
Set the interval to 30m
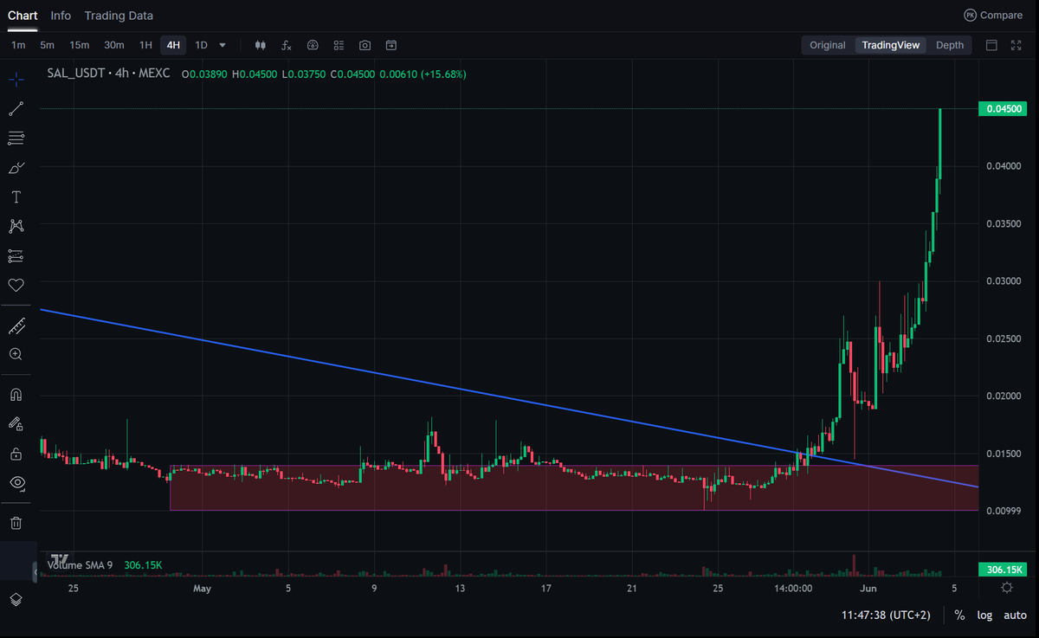(113, 45)
